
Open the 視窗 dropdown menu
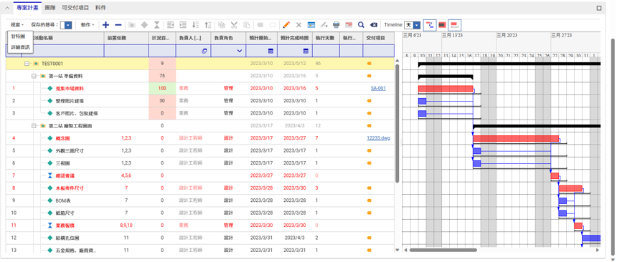[x=18, y=25]
